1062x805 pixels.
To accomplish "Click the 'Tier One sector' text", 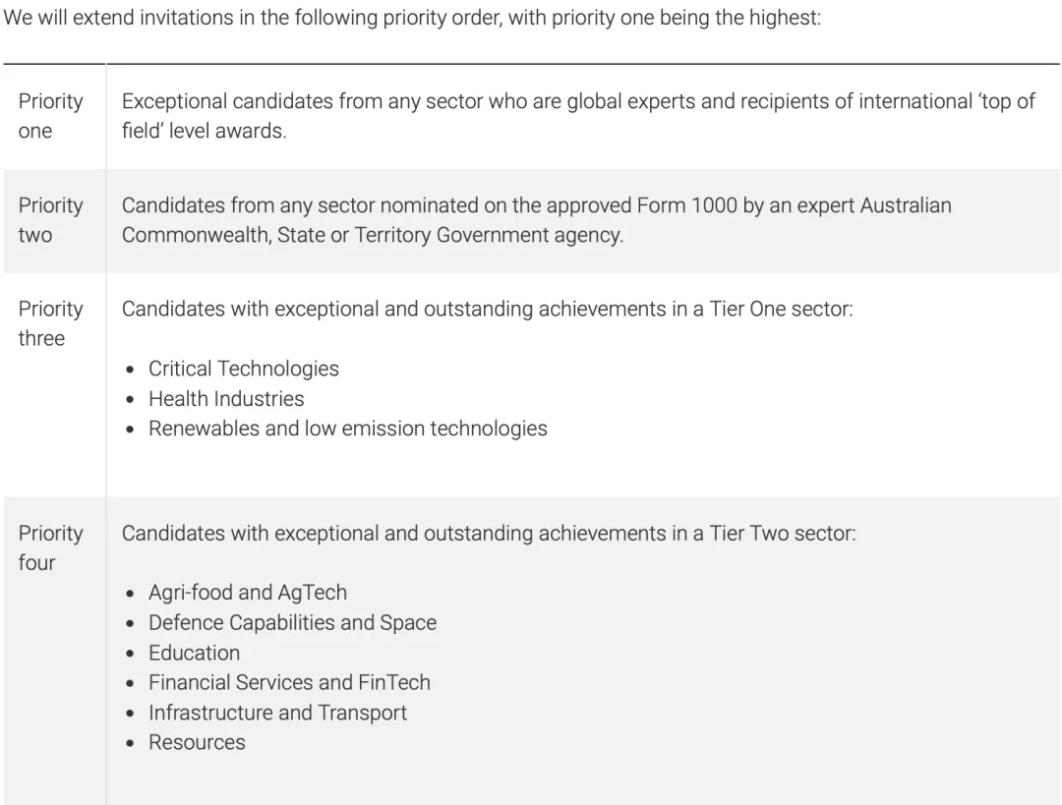I will [x=782, y=310].
